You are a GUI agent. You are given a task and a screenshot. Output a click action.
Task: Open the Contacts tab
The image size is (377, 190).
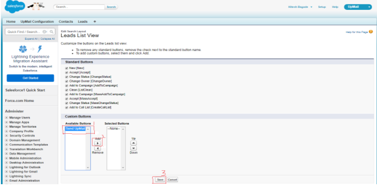point(66,21)
